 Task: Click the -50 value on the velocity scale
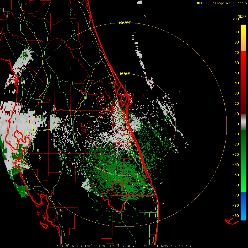(x=236, y=175)
